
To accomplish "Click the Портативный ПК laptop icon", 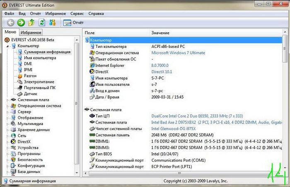I will pos(20,88).
